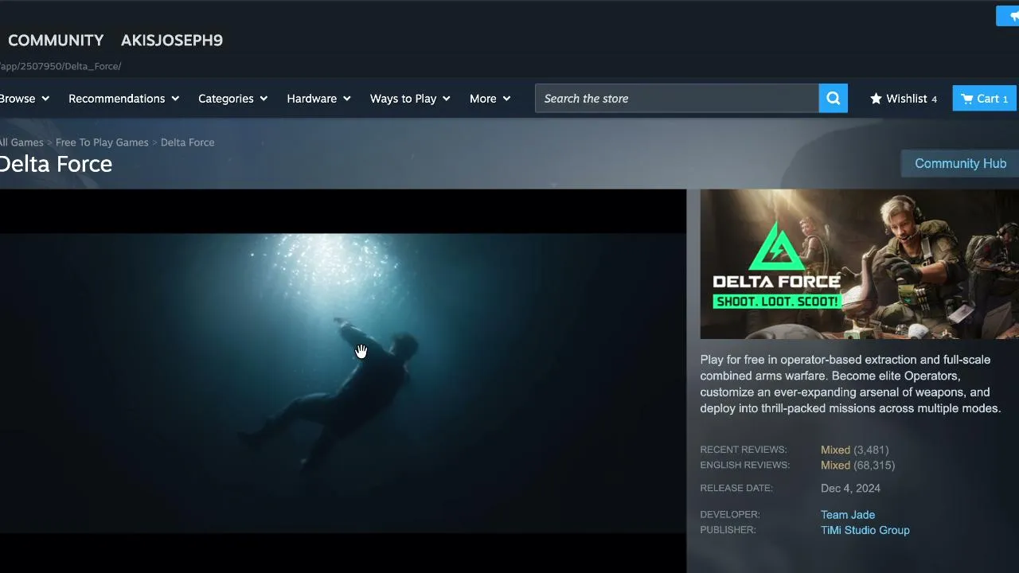1019x573 pixels.
Task: Open the AKISJOSEPH9 profile menu
Action: [172, 41]
